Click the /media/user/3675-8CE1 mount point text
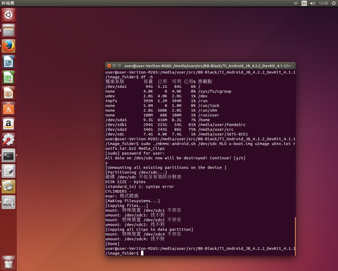The width and height of the screenshot is (338, 271). pyautogui.click(x=223, y=134)
